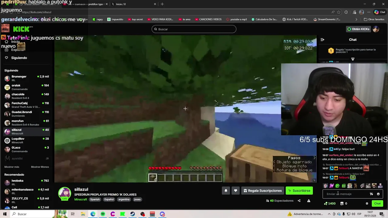Open the GuadaLibrandi channel in sidebar
This screenshot has height=218, width=388.
pos(27,114)
